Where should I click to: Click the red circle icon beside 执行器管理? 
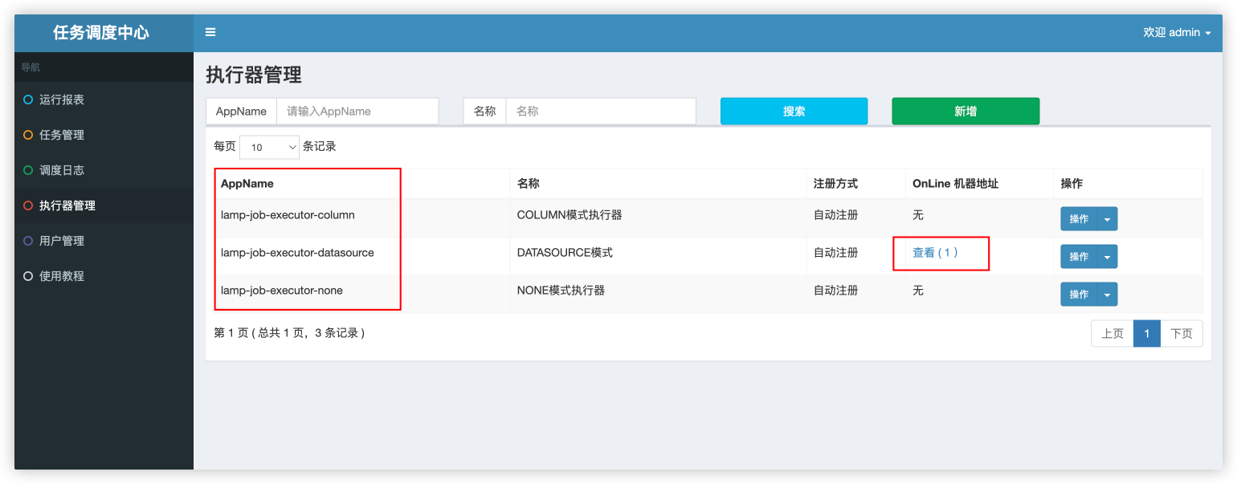click(x=28, y=205)
